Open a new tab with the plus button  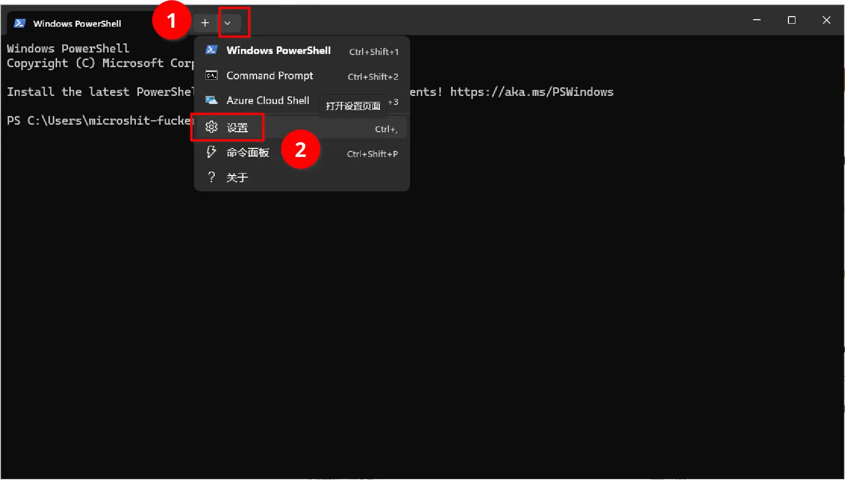tap(205, 23)
